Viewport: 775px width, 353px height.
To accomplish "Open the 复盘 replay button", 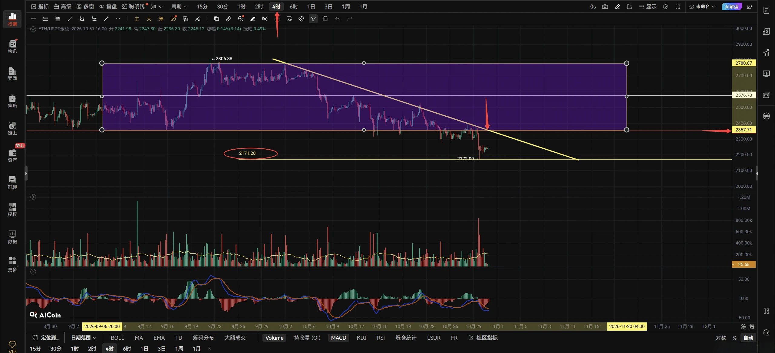I will click(108, 7).
